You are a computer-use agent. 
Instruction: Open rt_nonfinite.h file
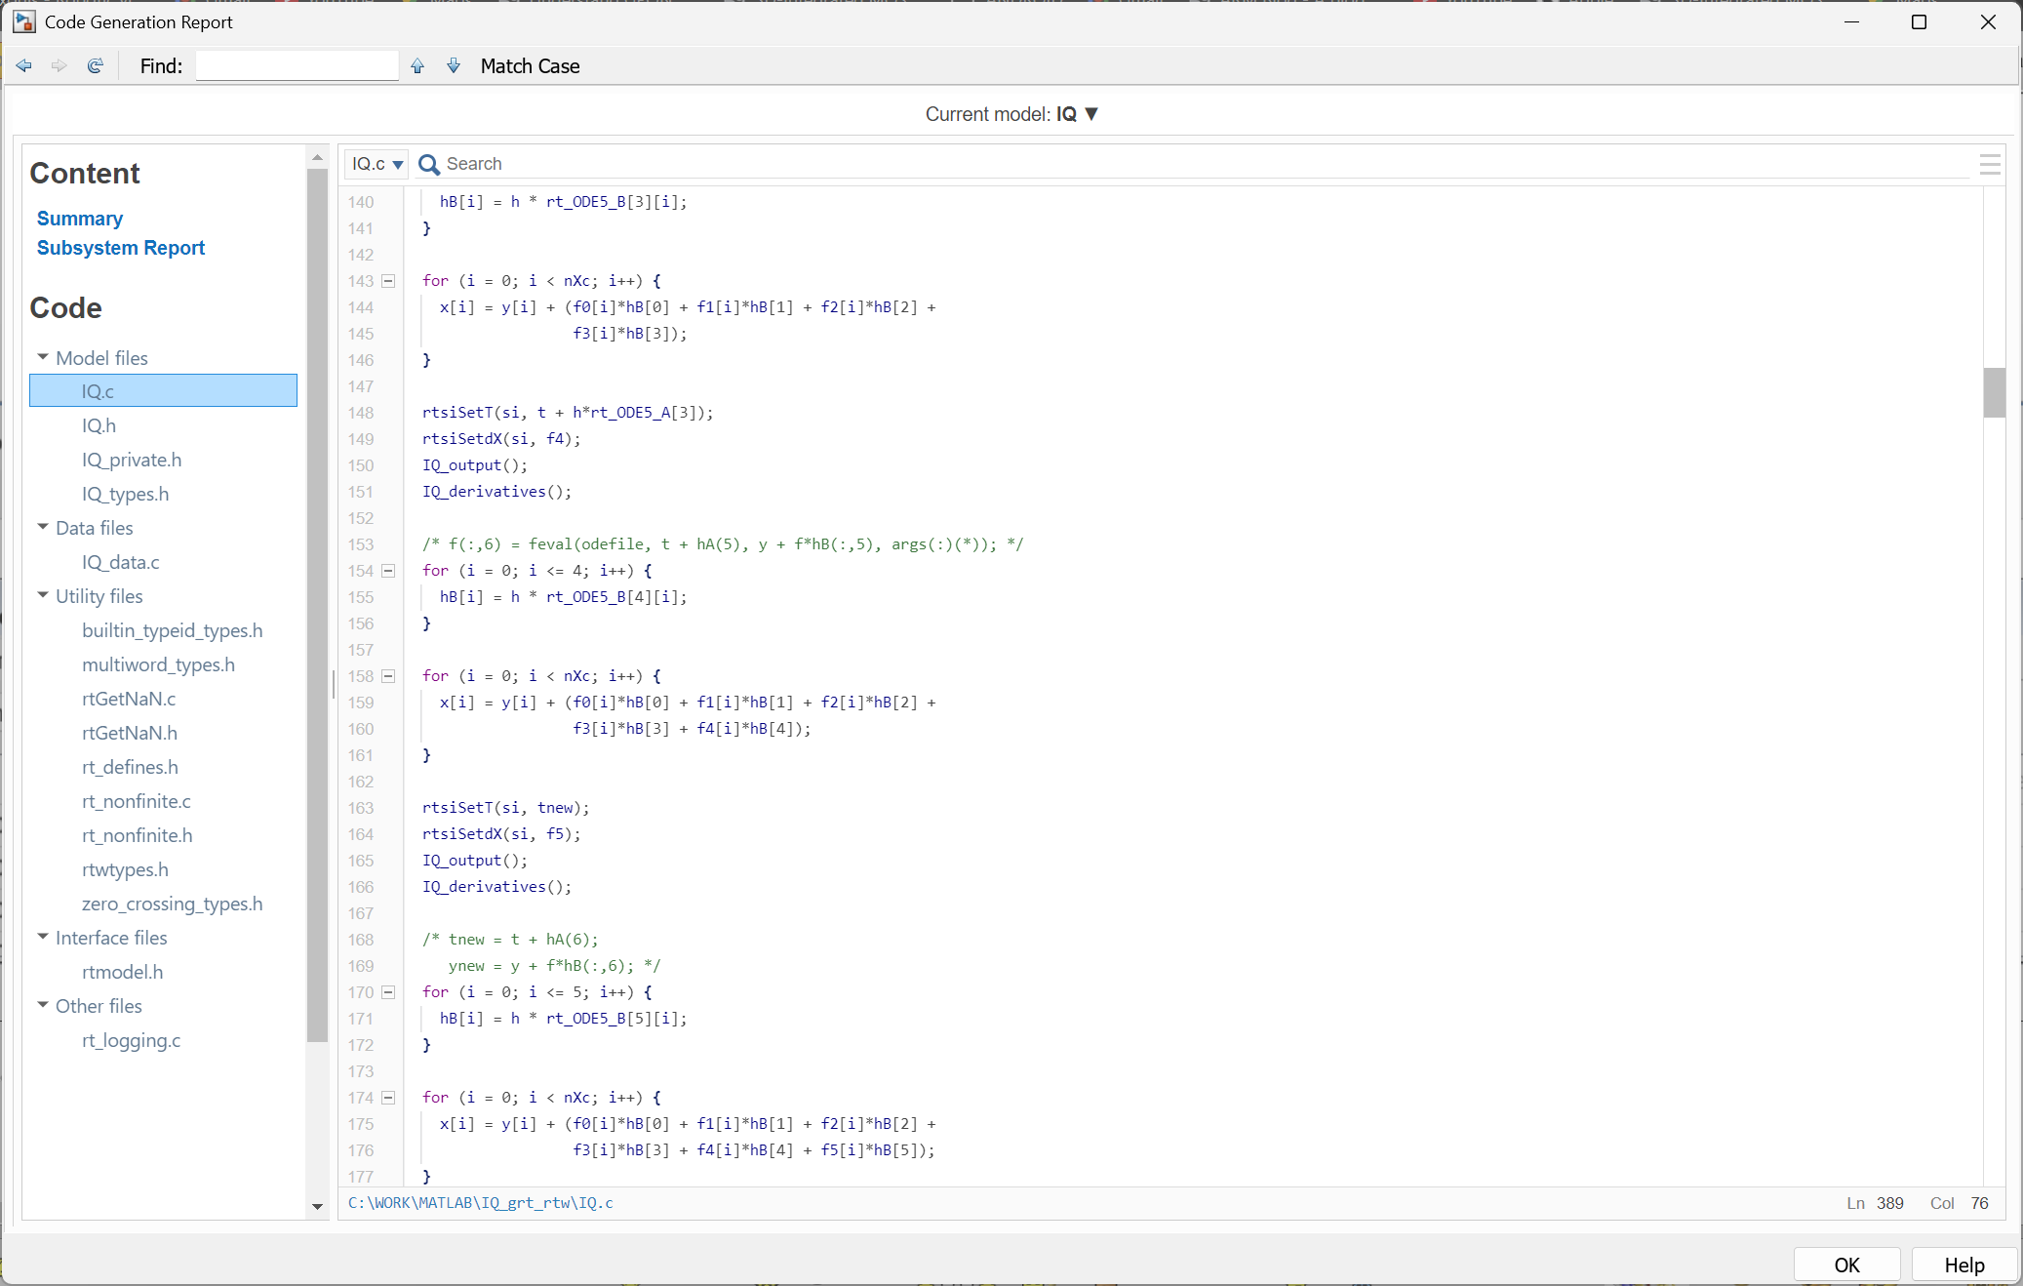pyautogui.click(x=138, y=835)
